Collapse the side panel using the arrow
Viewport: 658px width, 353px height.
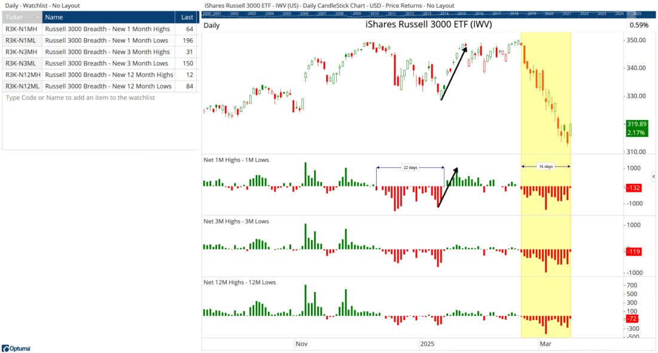653,177
